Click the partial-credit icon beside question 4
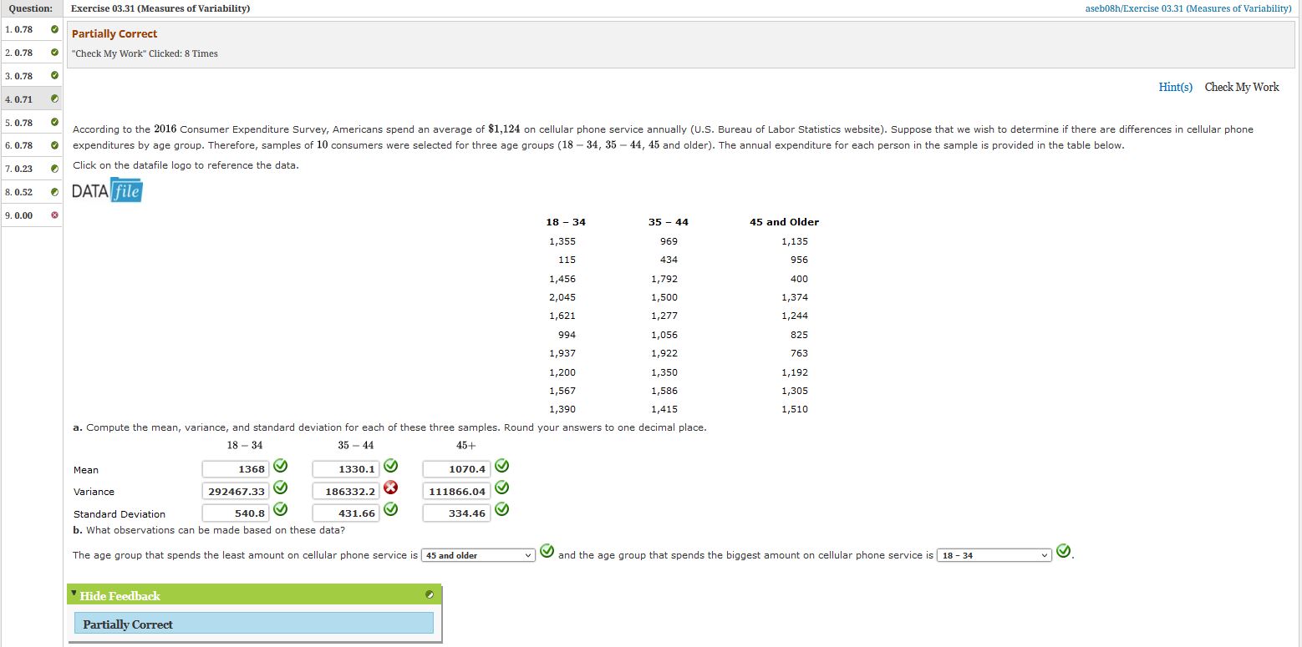 (x=55, y=99)
